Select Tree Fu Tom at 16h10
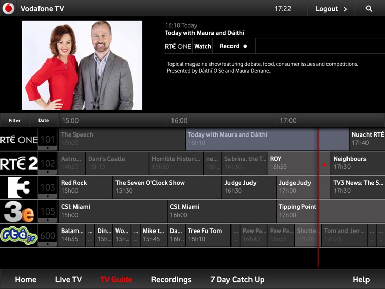The height and width of the screenshot is (289, 385). point(208,236)
